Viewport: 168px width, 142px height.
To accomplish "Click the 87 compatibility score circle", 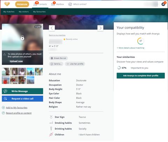I will point(141,41).
